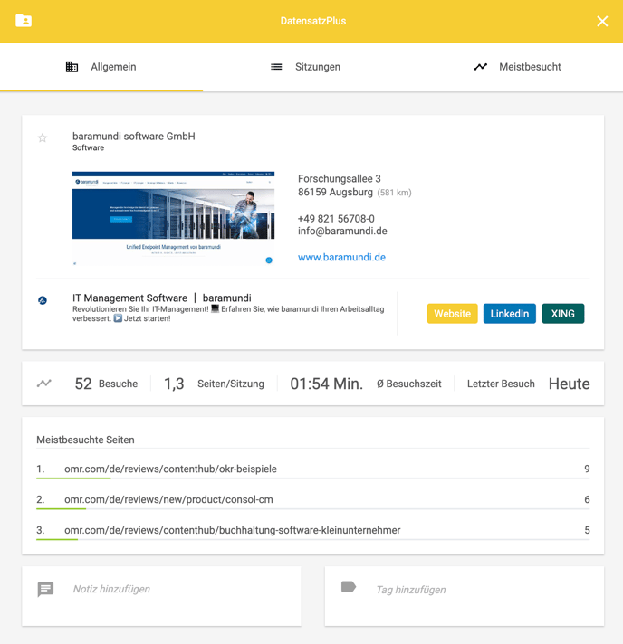Click the tag label icon
The image size is (623, 644).
point(349,587)
